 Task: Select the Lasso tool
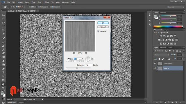coord(3,23)
